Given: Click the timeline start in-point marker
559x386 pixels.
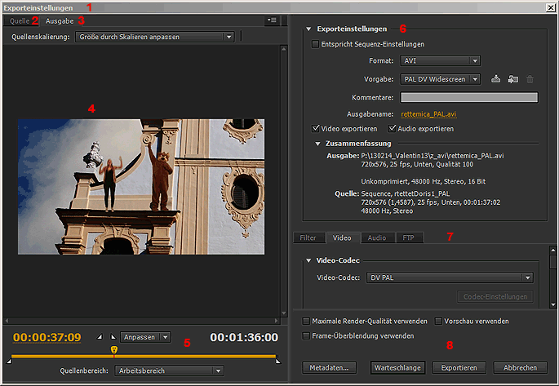Looking at the screenshot, I should point(9,362).
